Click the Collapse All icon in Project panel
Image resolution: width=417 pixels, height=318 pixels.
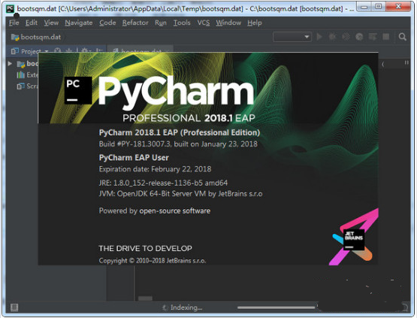(69, 50)
